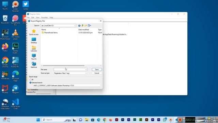This screenshot has width=218, height=123.
Task: Cancel the Export Registry File dialog
Action: click(x=97, y=73)
